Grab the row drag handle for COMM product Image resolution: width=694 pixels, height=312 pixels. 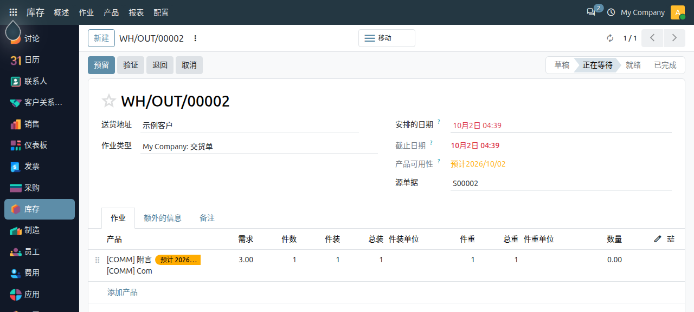(98, 260)
